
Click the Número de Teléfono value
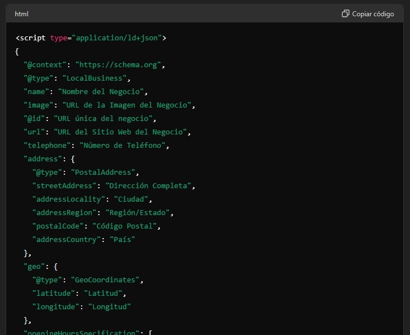[124, 146]
